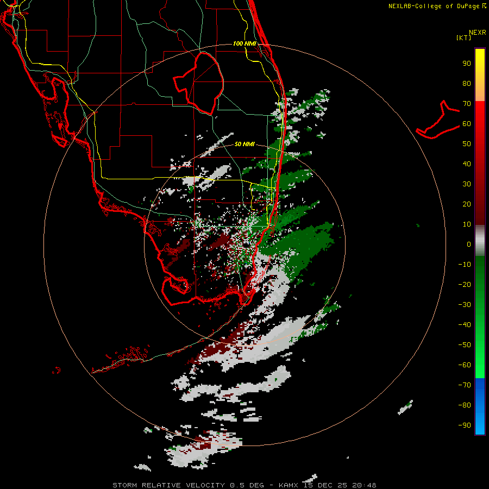Click the 40 value on velocity scale
Screen dimensions: 489x489
[467, 164]
